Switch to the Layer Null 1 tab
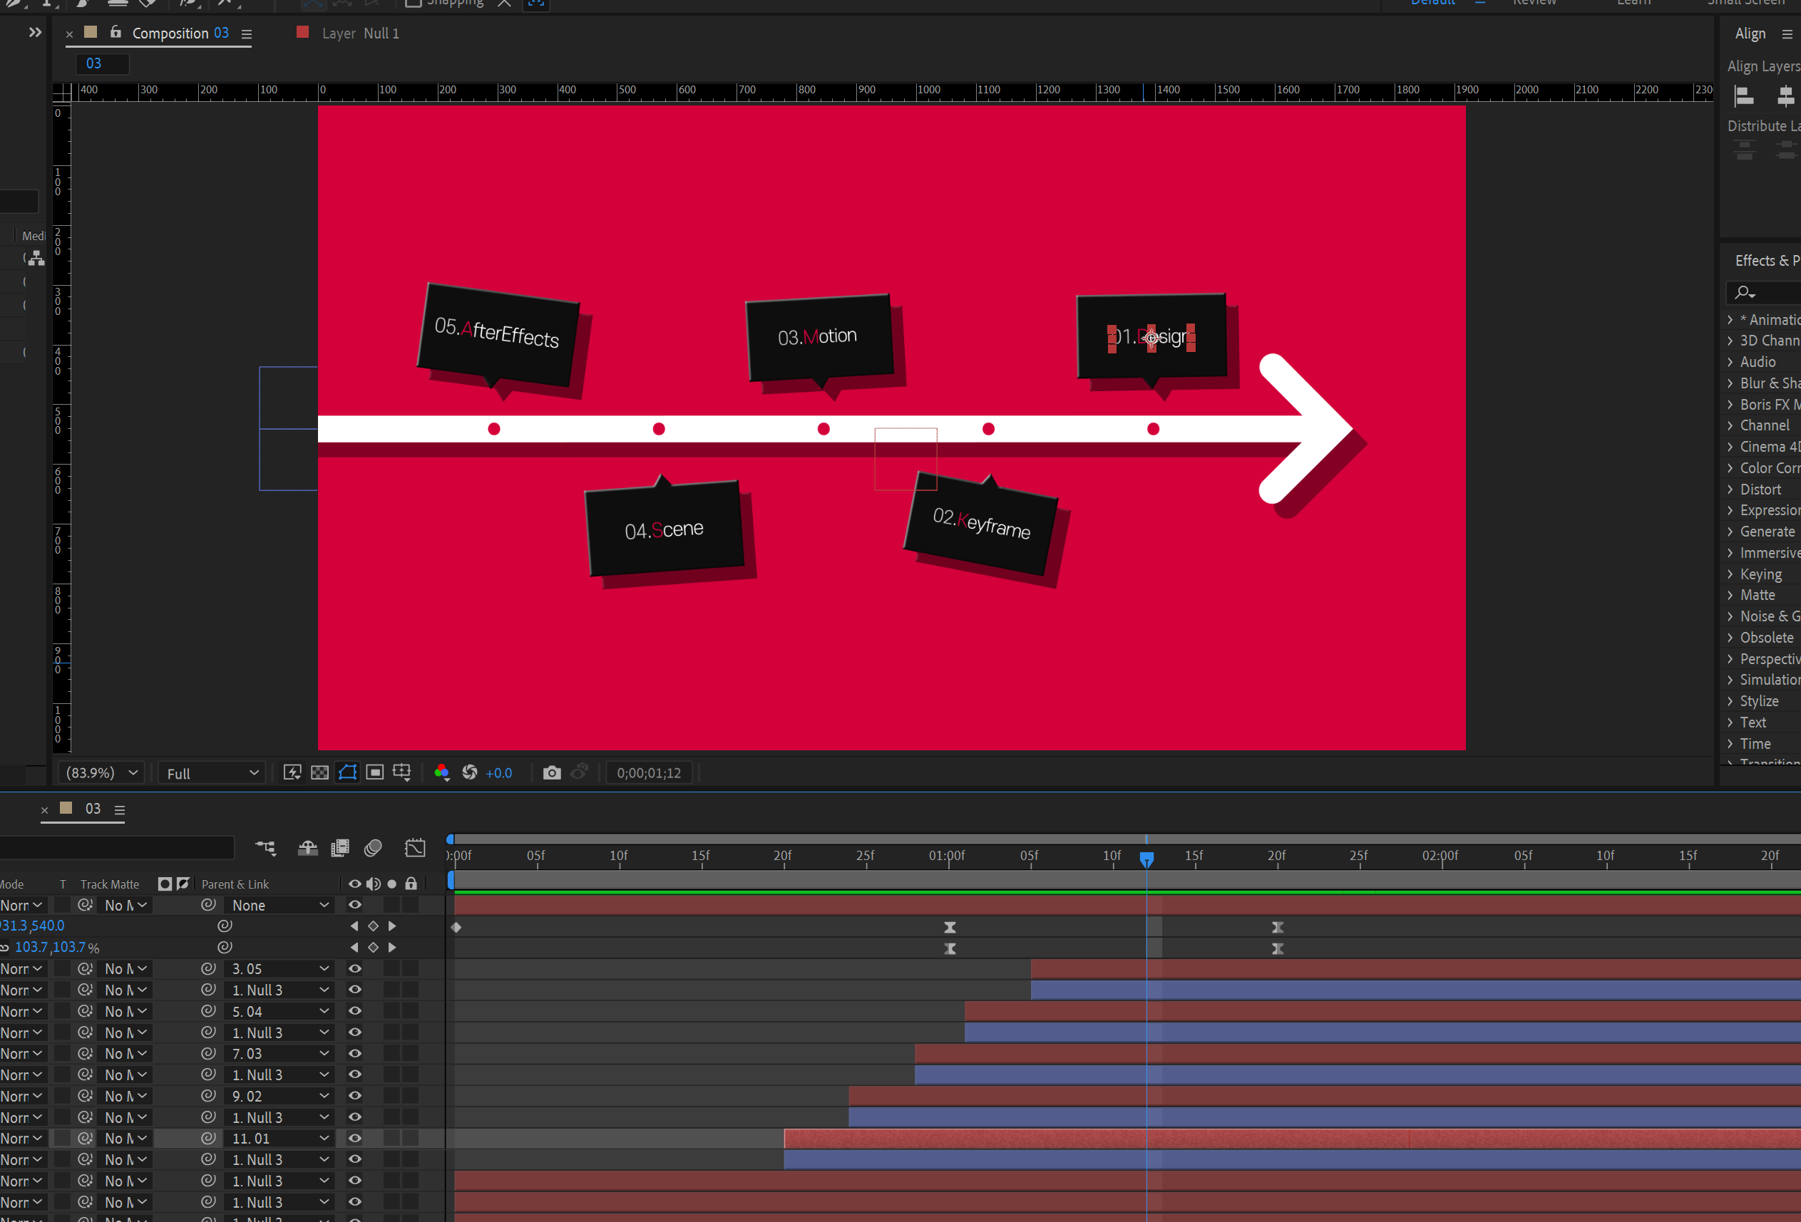 coord(359,33)
